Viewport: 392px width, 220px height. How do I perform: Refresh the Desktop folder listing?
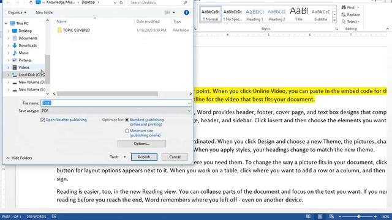coord(121,2)
